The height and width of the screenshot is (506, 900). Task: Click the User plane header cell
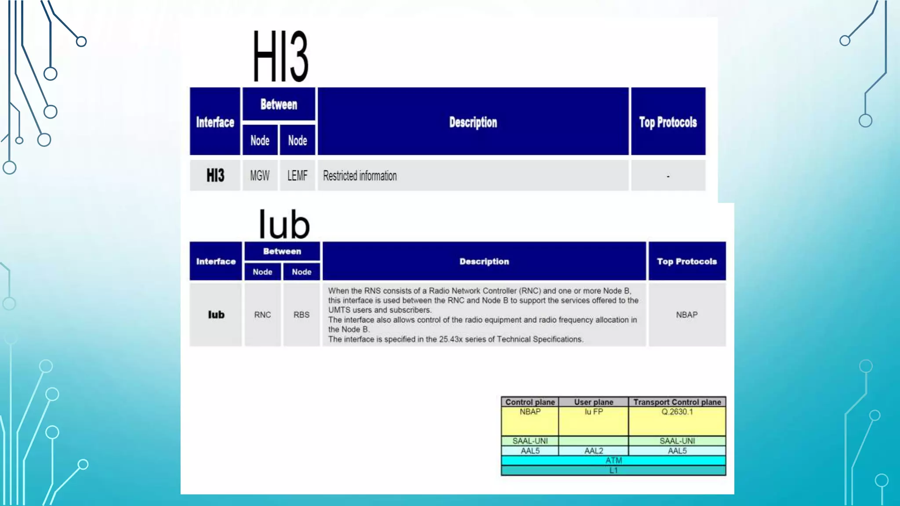point(593,402)
